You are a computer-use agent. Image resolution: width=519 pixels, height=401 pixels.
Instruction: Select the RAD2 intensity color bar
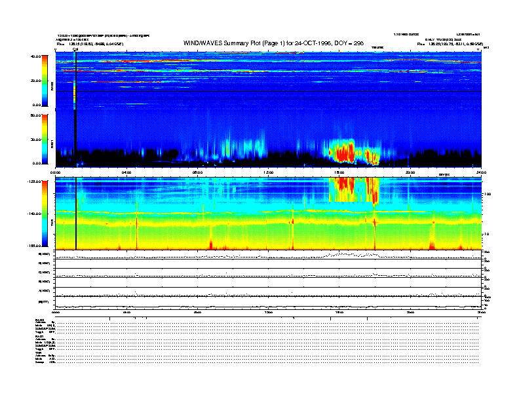[45, 81]
